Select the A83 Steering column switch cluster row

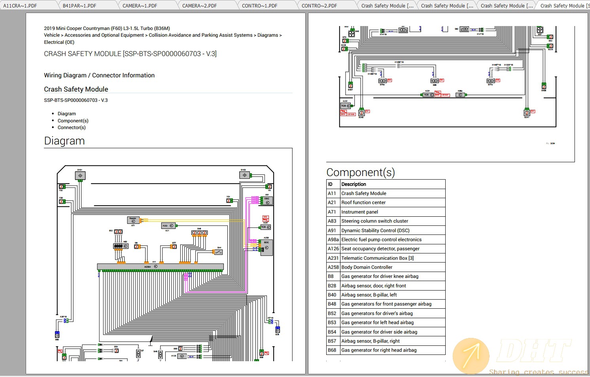[386, 221]
